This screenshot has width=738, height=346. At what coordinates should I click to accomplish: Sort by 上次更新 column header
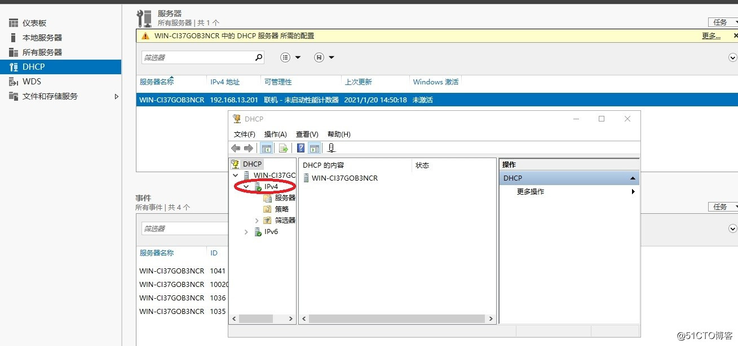point(359,82)
